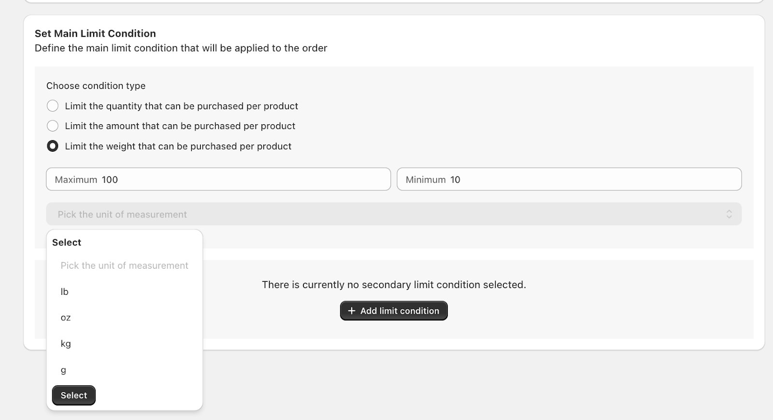This screenshot has height=420, width=773.
Task: Select the weight per product limit radio
Action: [x=53, y=146]
